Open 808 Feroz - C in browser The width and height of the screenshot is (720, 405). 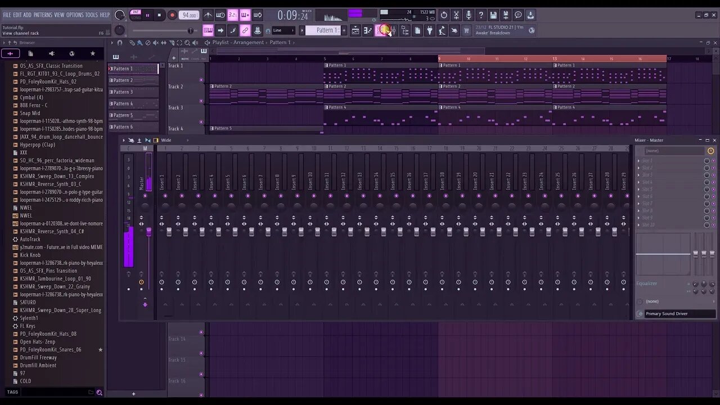(x=34, y=105)
